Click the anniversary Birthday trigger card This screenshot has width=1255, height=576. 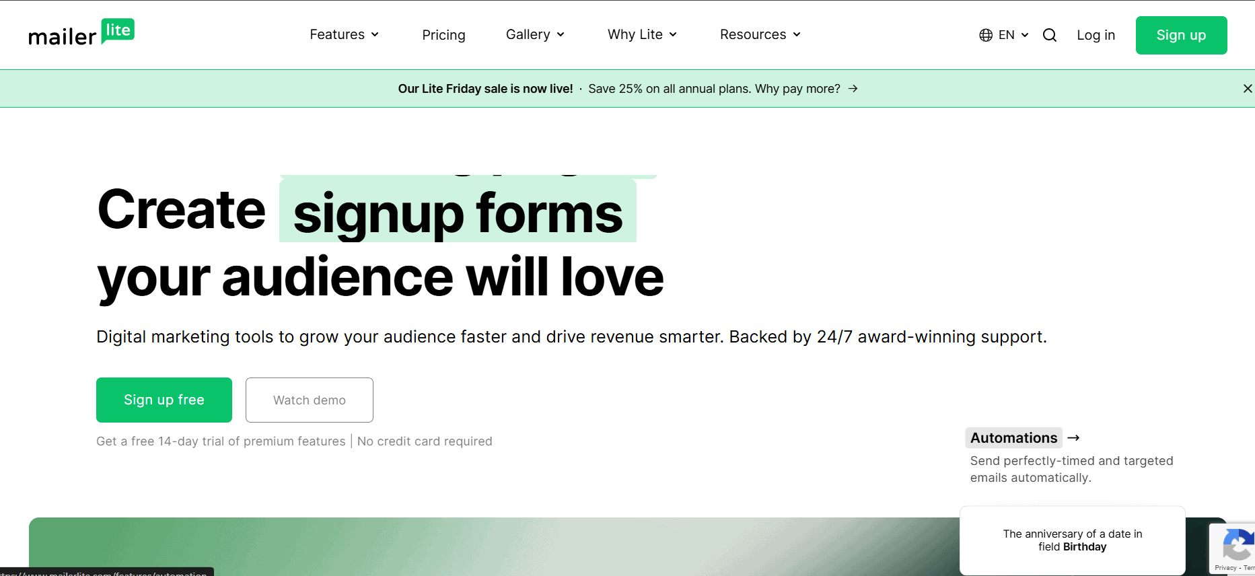click(1072, 540)
